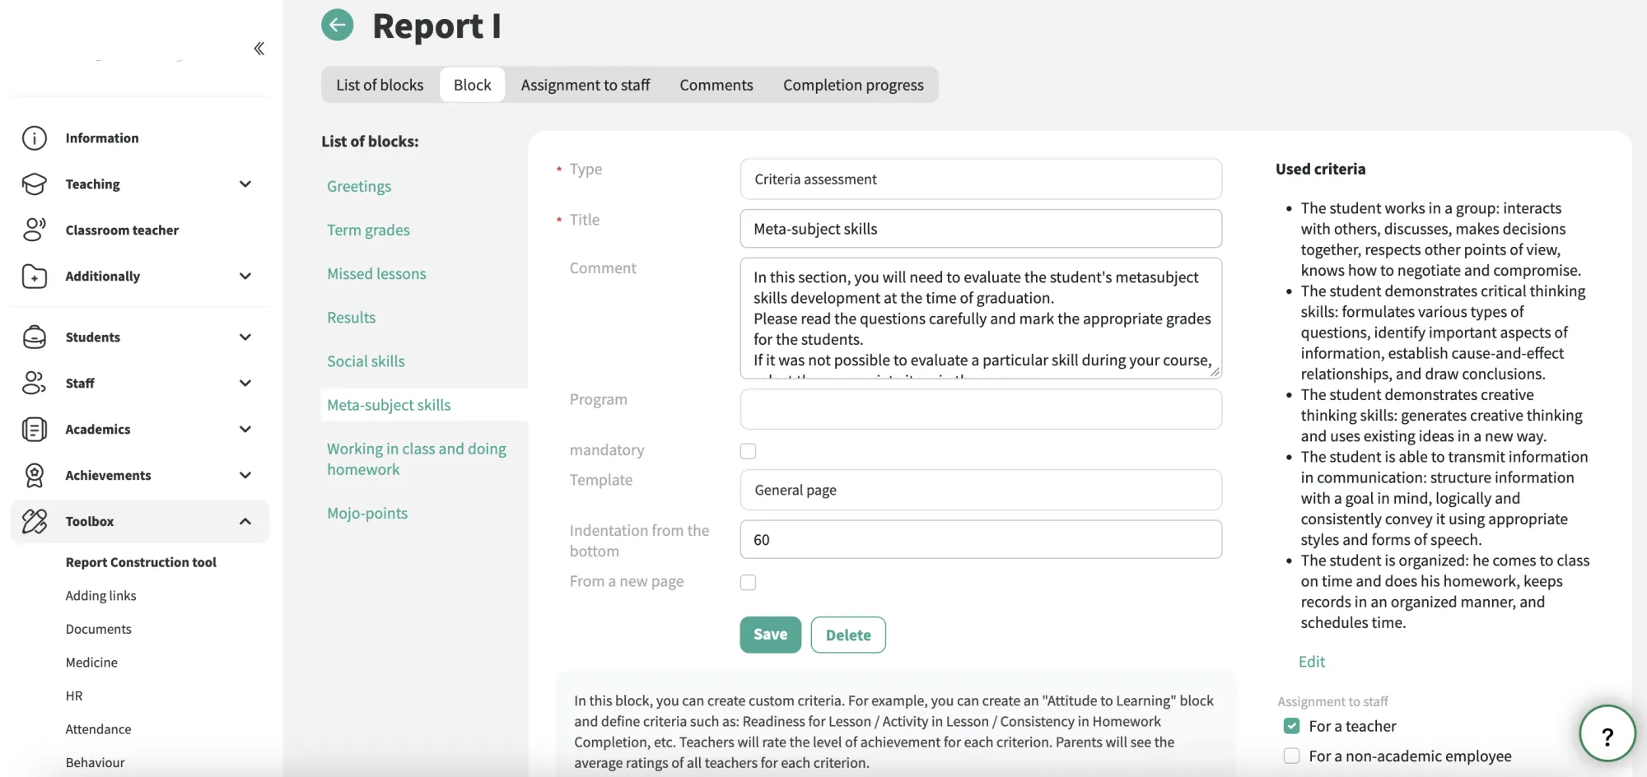1647x777 pixels.
Task: Open the Completion progress tab
Action: click(x=853, y=85)
